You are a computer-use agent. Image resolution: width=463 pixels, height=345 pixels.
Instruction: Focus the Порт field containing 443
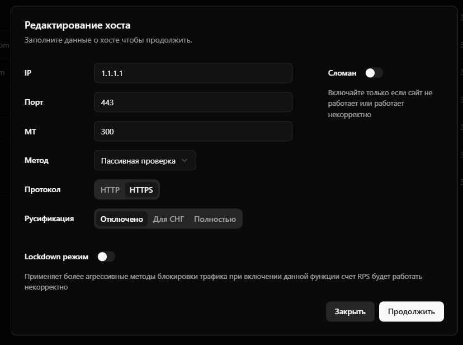click(193, 102)
